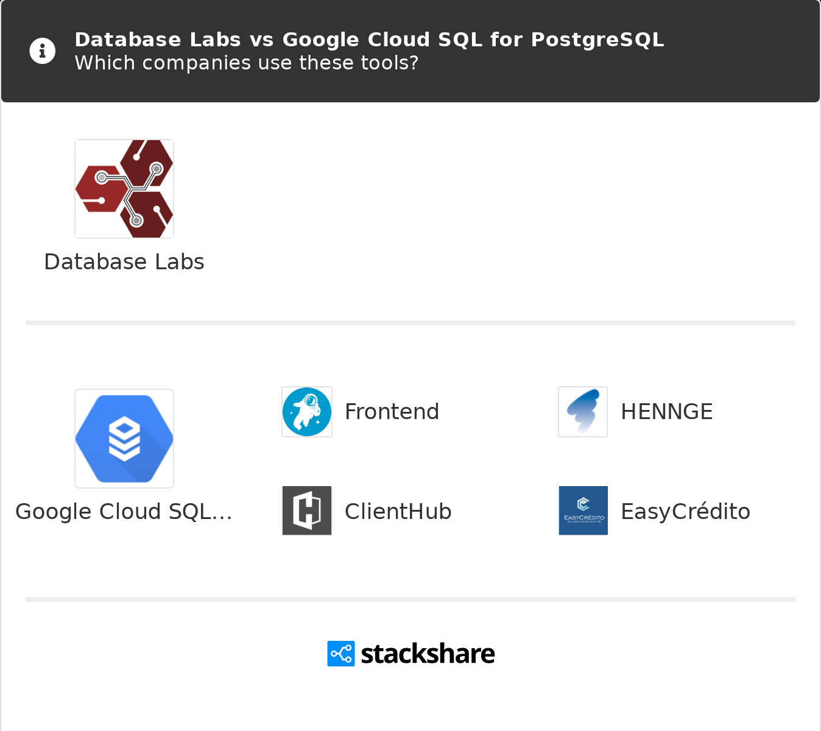
Task: Open the Frontend company name
Action: pos(392,412)
